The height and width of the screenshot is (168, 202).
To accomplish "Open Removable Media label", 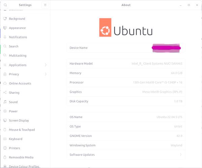I will 21,157.
